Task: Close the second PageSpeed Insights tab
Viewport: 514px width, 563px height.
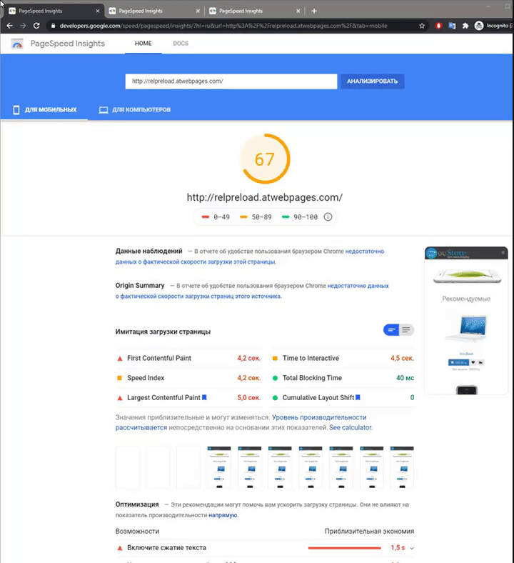Action: tap(198, 11)
